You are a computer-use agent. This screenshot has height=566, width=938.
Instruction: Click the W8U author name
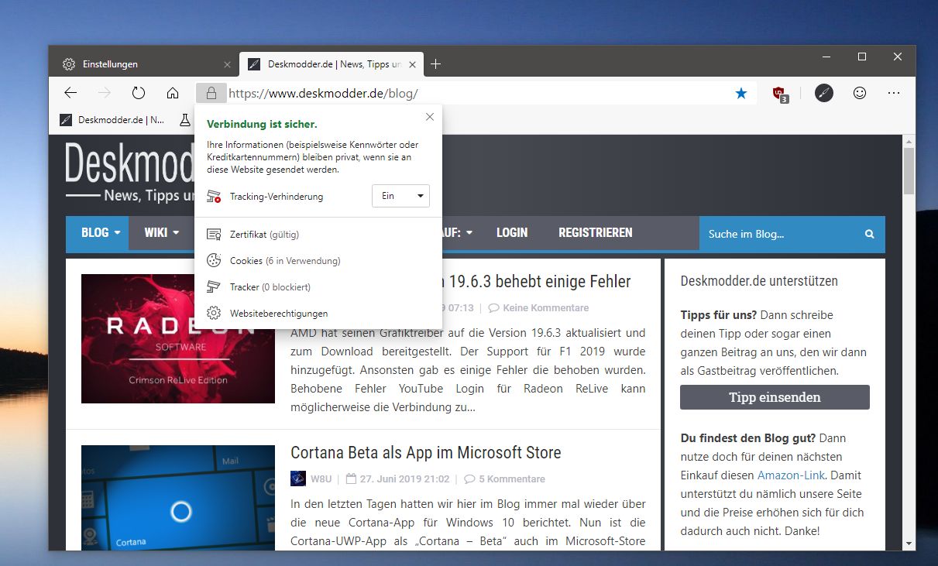tap(321, 479)
